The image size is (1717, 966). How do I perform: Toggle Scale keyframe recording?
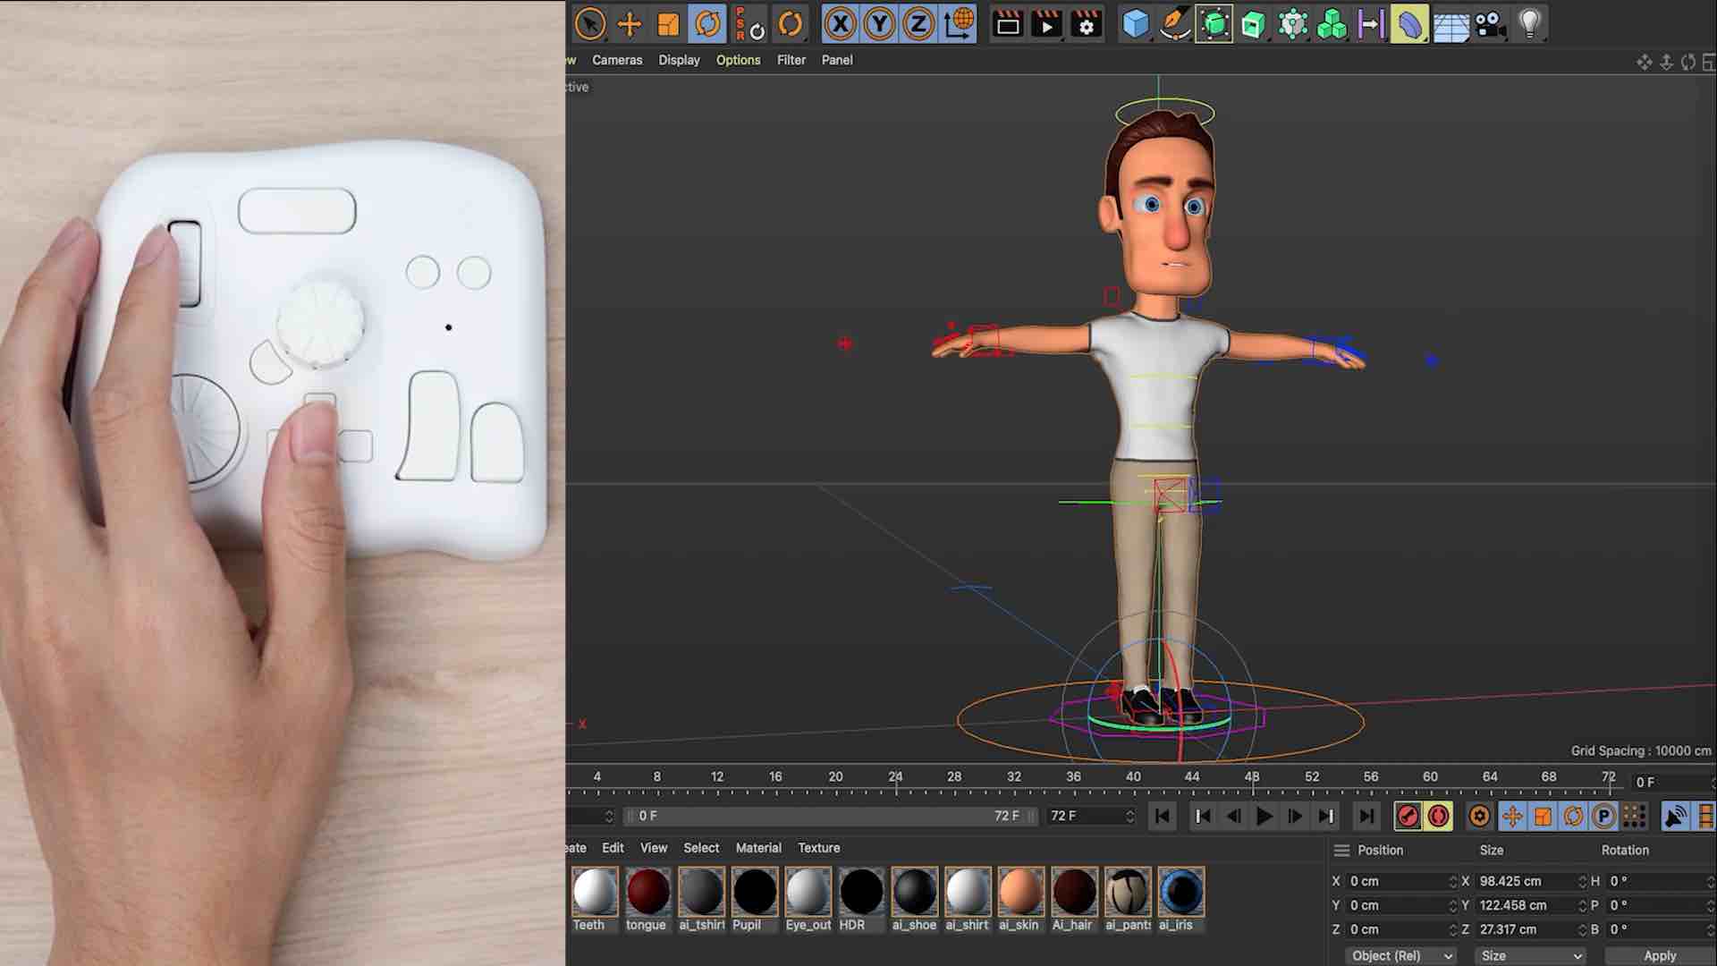(1543, 816)
